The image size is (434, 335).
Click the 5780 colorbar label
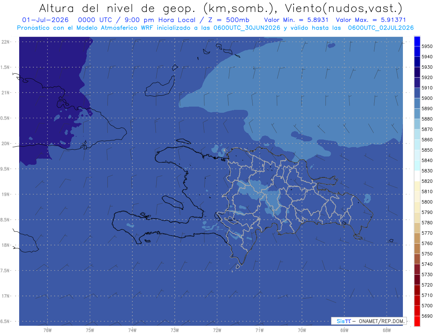(x=427, y=223)
